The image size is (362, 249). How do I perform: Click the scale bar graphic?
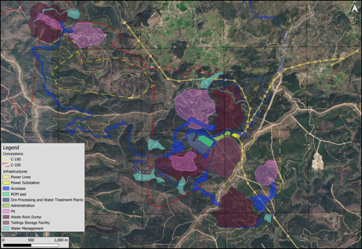[31, 245]
